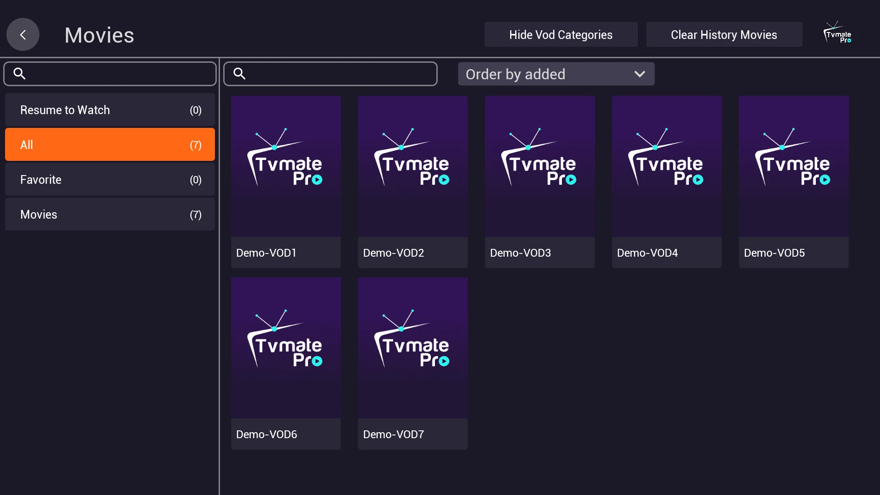880x495 pixels.
Task: Open Demo-VOD6 poster
Action: click(286, 363)
